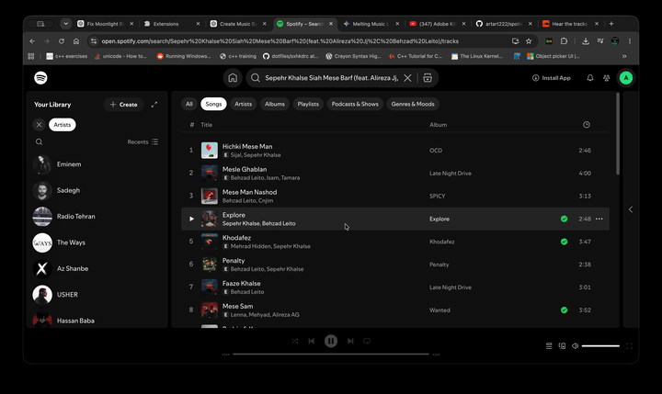Open Connect to a device
The height and width of the screenshot is (394, 662).
(x=562, y=346)
